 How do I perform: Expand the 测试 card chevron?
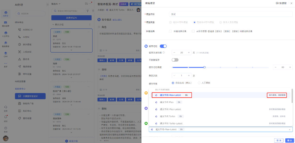tap(71, 50)
